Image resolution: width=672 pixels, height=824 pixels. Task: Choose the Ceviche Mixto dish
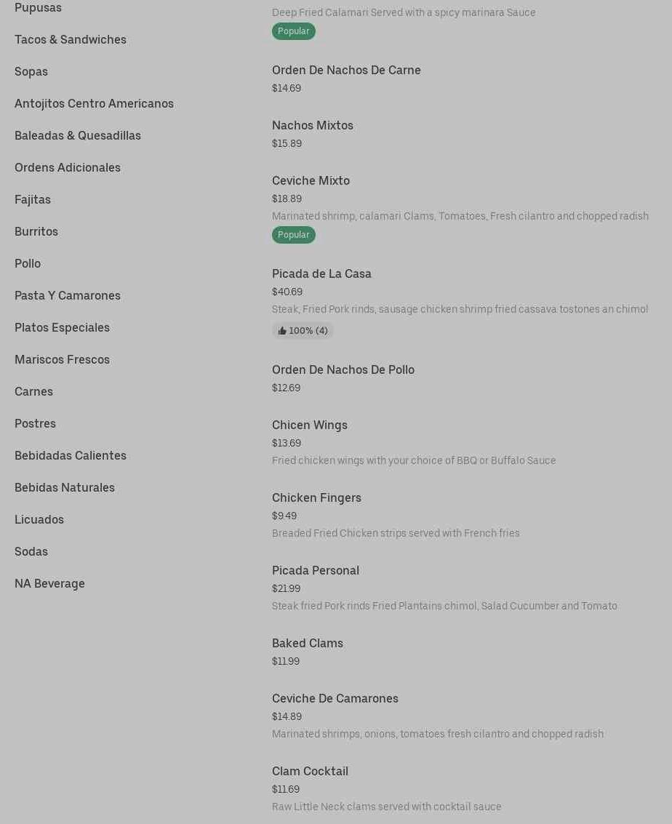[x=311, y=180]
